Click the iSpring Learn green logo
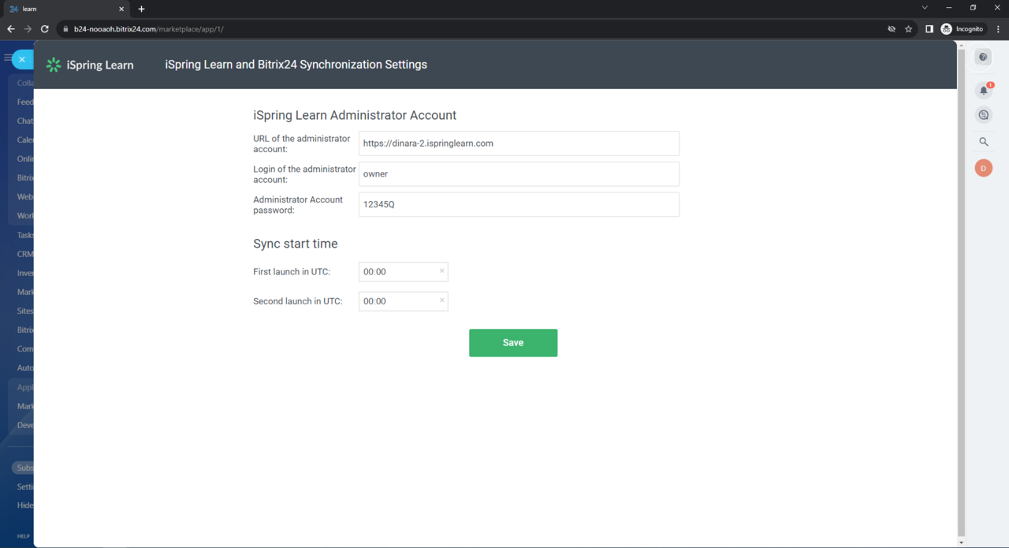The width and height of the screenshot is (1009, 548). tap(54, 65)
